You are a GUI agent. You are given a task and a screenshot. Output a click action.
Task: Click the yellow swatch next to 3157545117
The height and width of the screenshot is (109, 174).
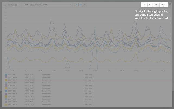[x=6, y=80]
